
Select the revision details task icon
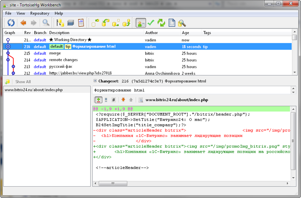pos(141,23)
